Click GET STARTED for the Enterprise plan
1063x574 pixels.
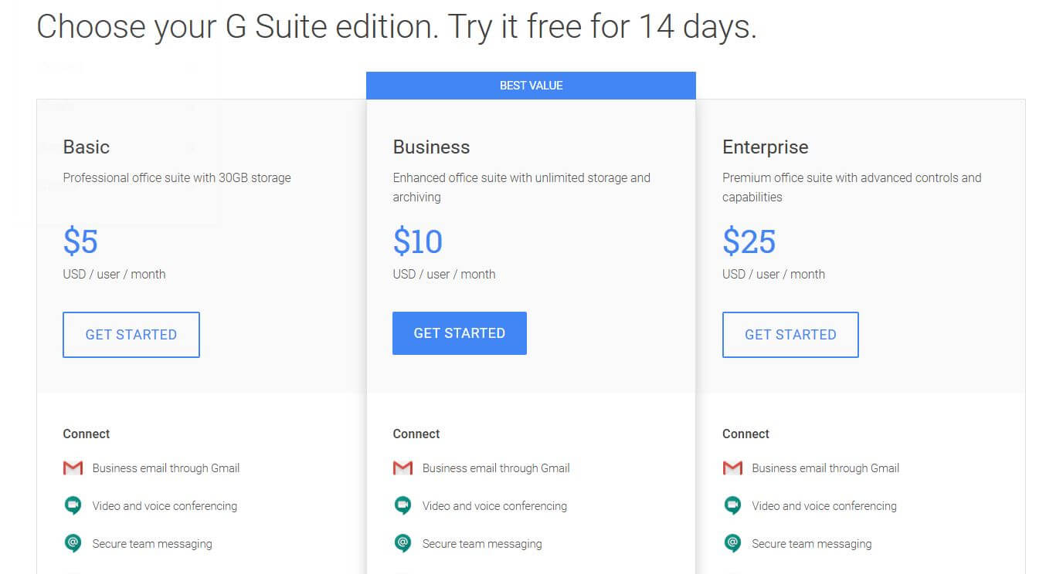coord(790,334)
